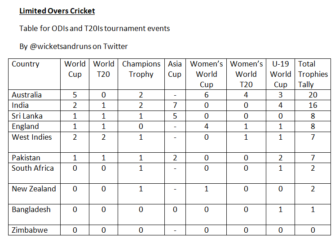
Task: Click the U-19 World Cup header
Action: pyautogui.click(x=281, y=74)
